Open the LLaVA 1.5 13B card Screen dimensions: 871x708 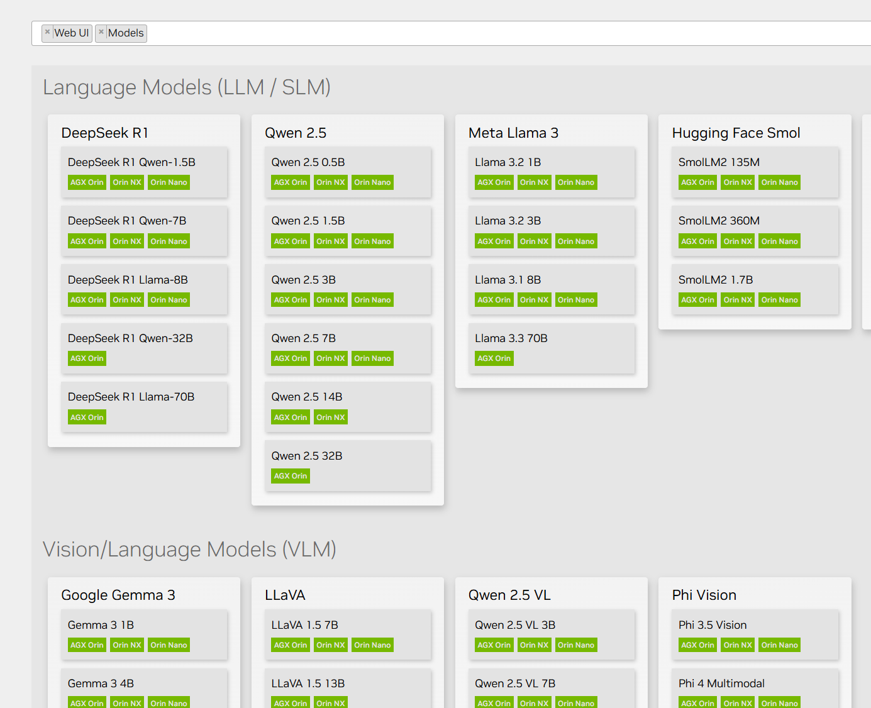(348, 689)
